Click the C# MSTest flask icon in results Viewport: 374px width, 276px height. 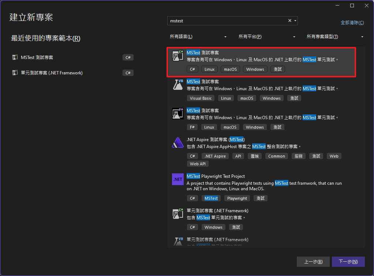tap(178, 56)
